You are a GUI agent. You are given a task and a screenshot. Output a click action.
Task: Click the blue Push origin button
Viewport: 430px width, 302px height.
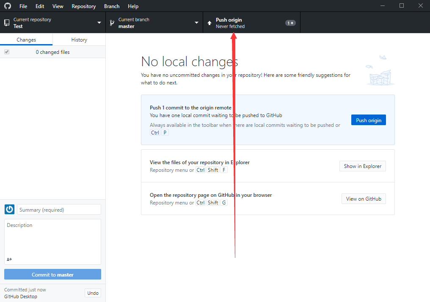(369, 120)
